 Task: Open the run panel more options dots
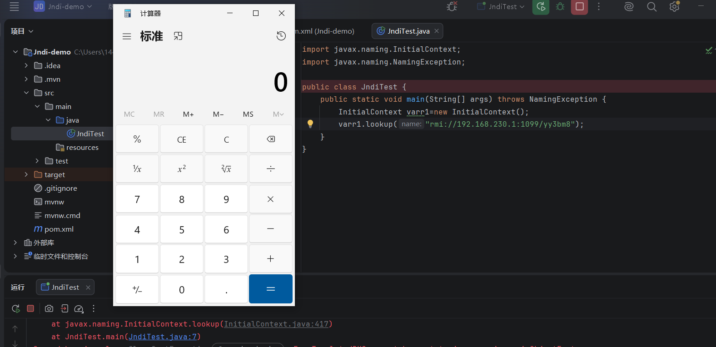point(94,308)
